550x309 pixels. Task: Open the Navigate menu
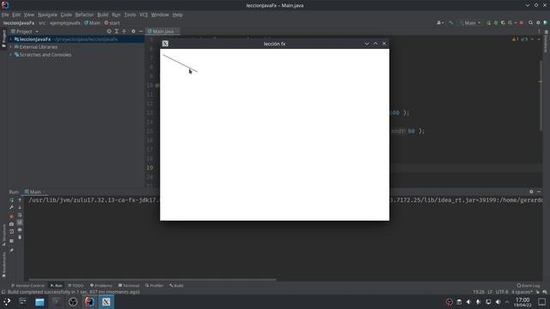click(47, 15)
